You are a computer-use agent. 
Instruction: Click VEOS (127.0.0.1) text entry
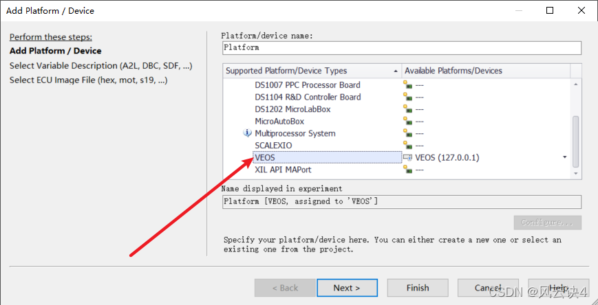pos(447,157)
